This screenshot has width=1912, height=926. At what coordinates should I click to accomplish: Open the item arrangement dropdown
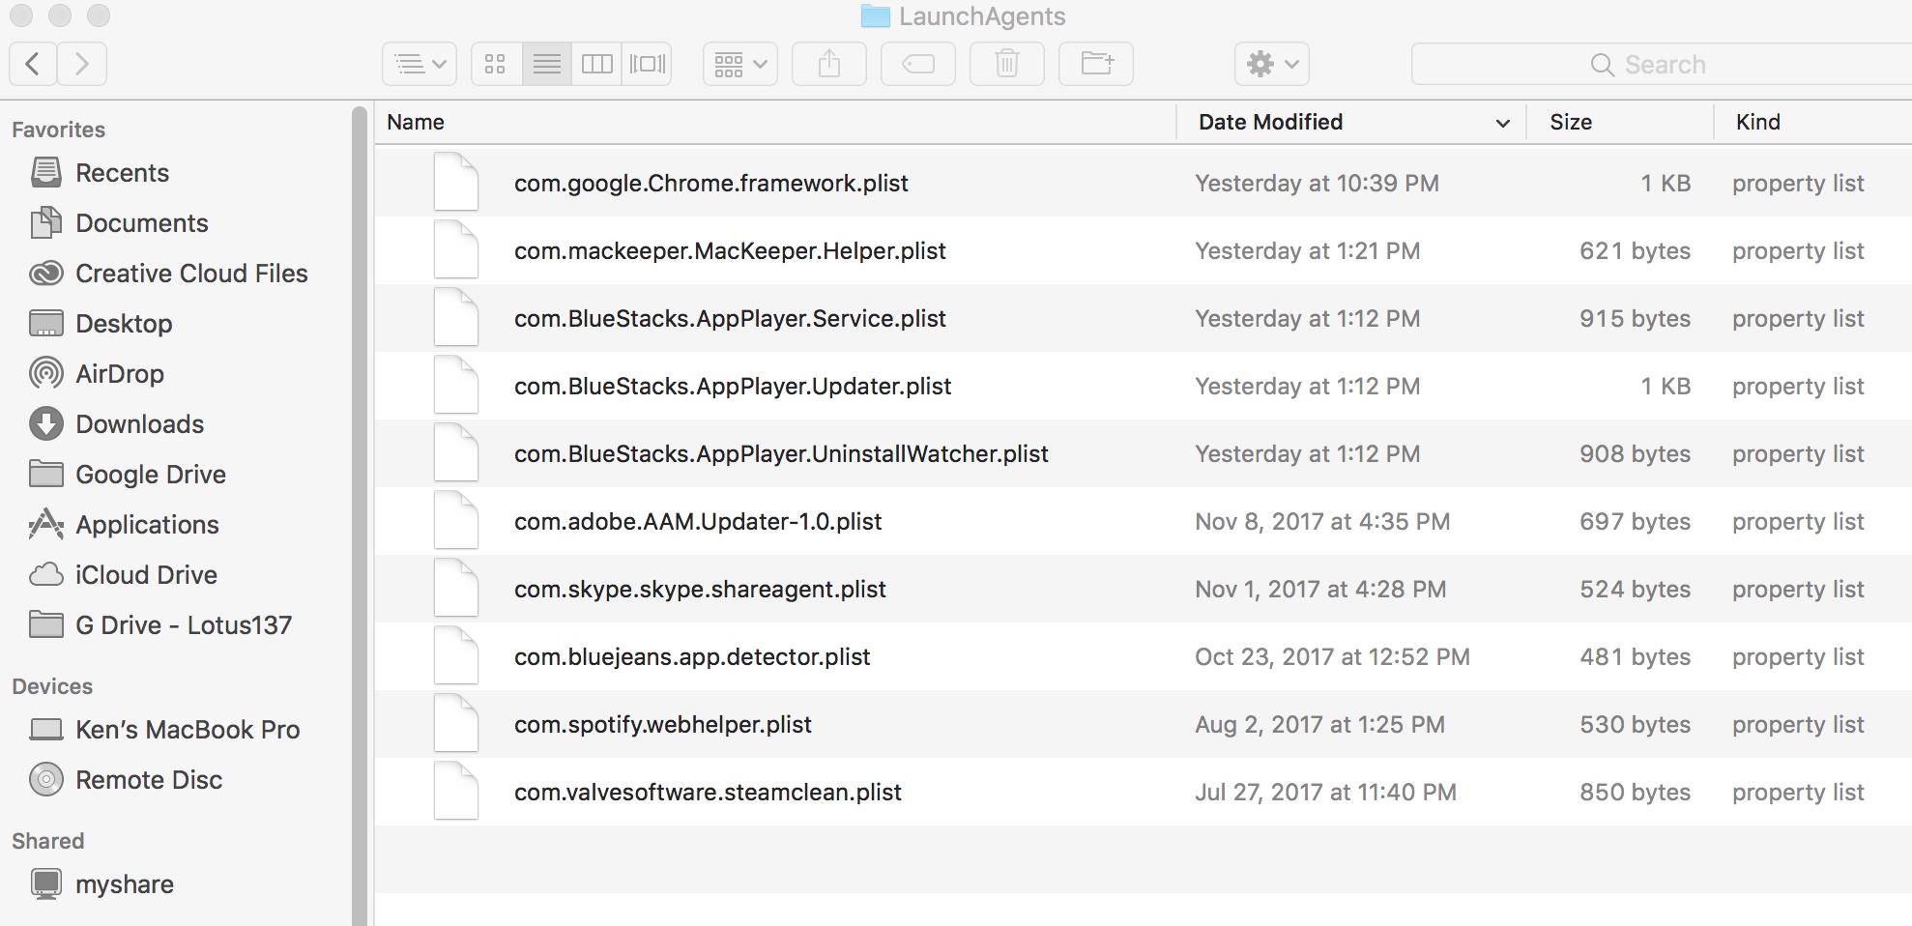tap(740, 64)
